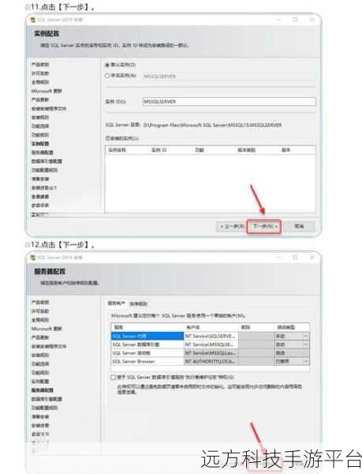
Task: Click password cell in SQL Server agent row
Action: [256, 337]
